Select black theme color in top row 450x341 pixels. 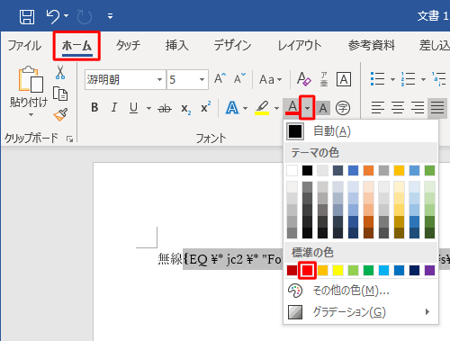[307, 171]
